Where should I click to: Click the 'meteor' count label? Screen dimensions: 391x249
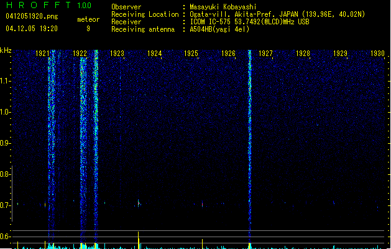coord(88,19)
